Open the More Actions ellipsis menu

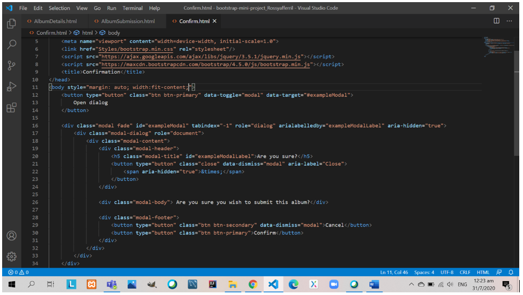[x=509, y=21]
